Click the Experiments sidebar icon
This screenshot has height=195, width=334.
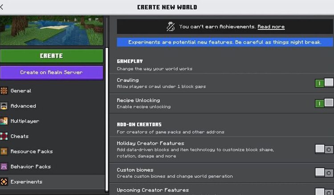pos(4,182)
